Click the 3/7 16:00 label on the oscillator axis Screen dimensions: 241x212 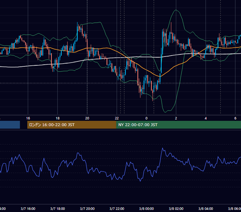pyautogui.click(x=28, y=208)
